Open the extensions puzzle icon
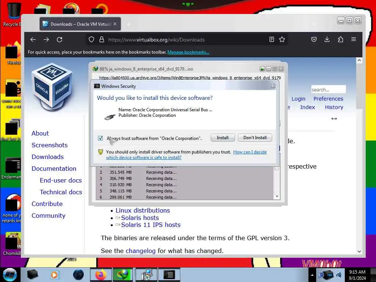 pos(340,39)
